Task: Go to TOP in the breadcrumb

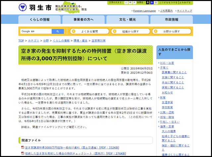Action: click(x=21, y=41)
